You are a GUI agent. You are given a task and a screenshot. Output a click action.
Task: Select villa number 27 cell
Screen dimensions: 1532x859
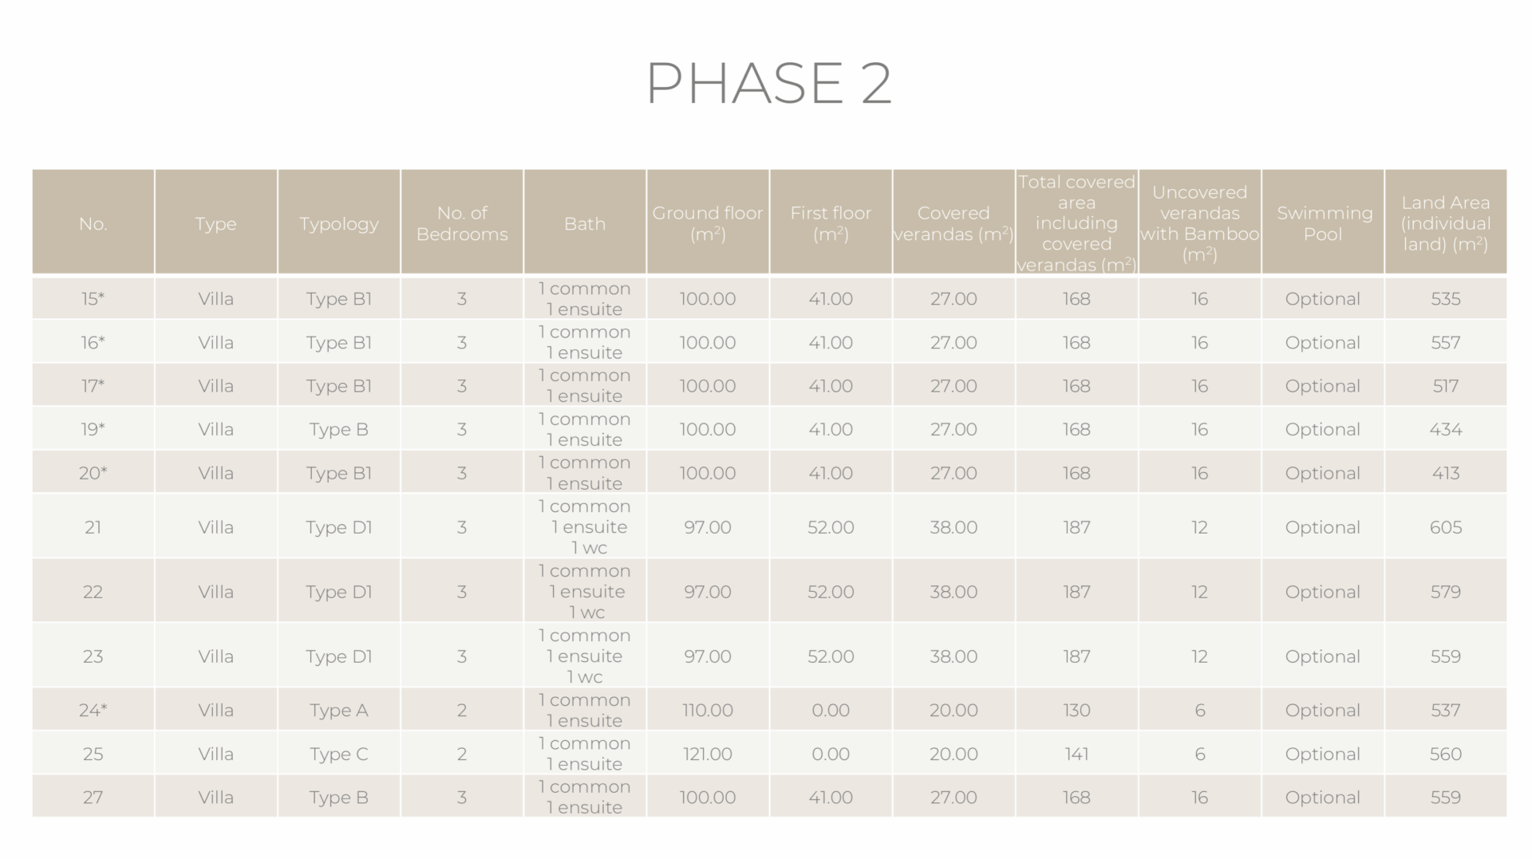tap(93, 798)
